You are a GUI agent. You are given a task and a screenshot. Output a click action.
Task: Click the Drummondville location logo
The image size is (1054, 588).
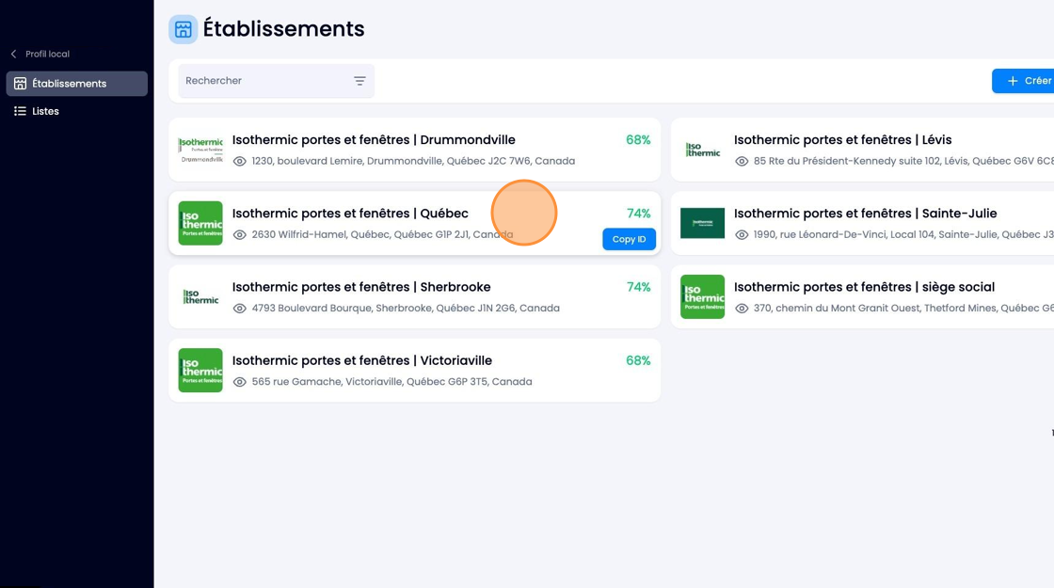[200, 150]
